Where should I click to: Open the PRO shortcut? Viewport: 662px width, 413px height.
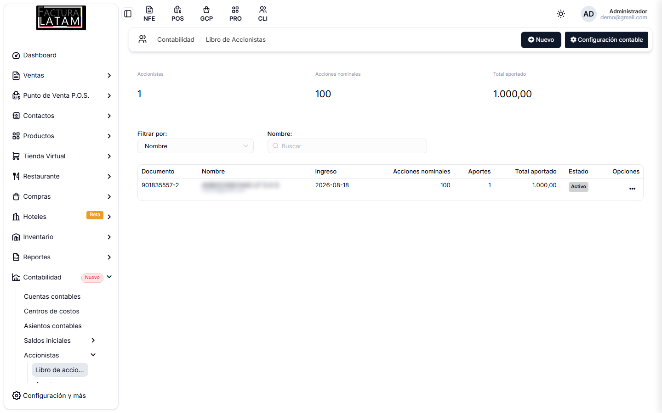[x=235, y=14]
